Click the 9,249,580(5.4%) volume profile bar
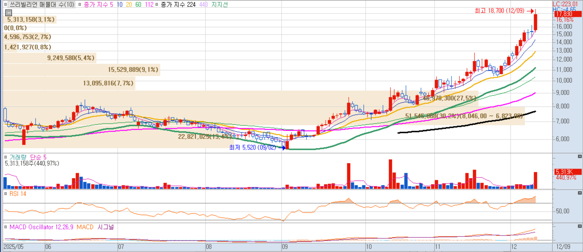This screenshot has width=583, height=252. click(49, 58)
